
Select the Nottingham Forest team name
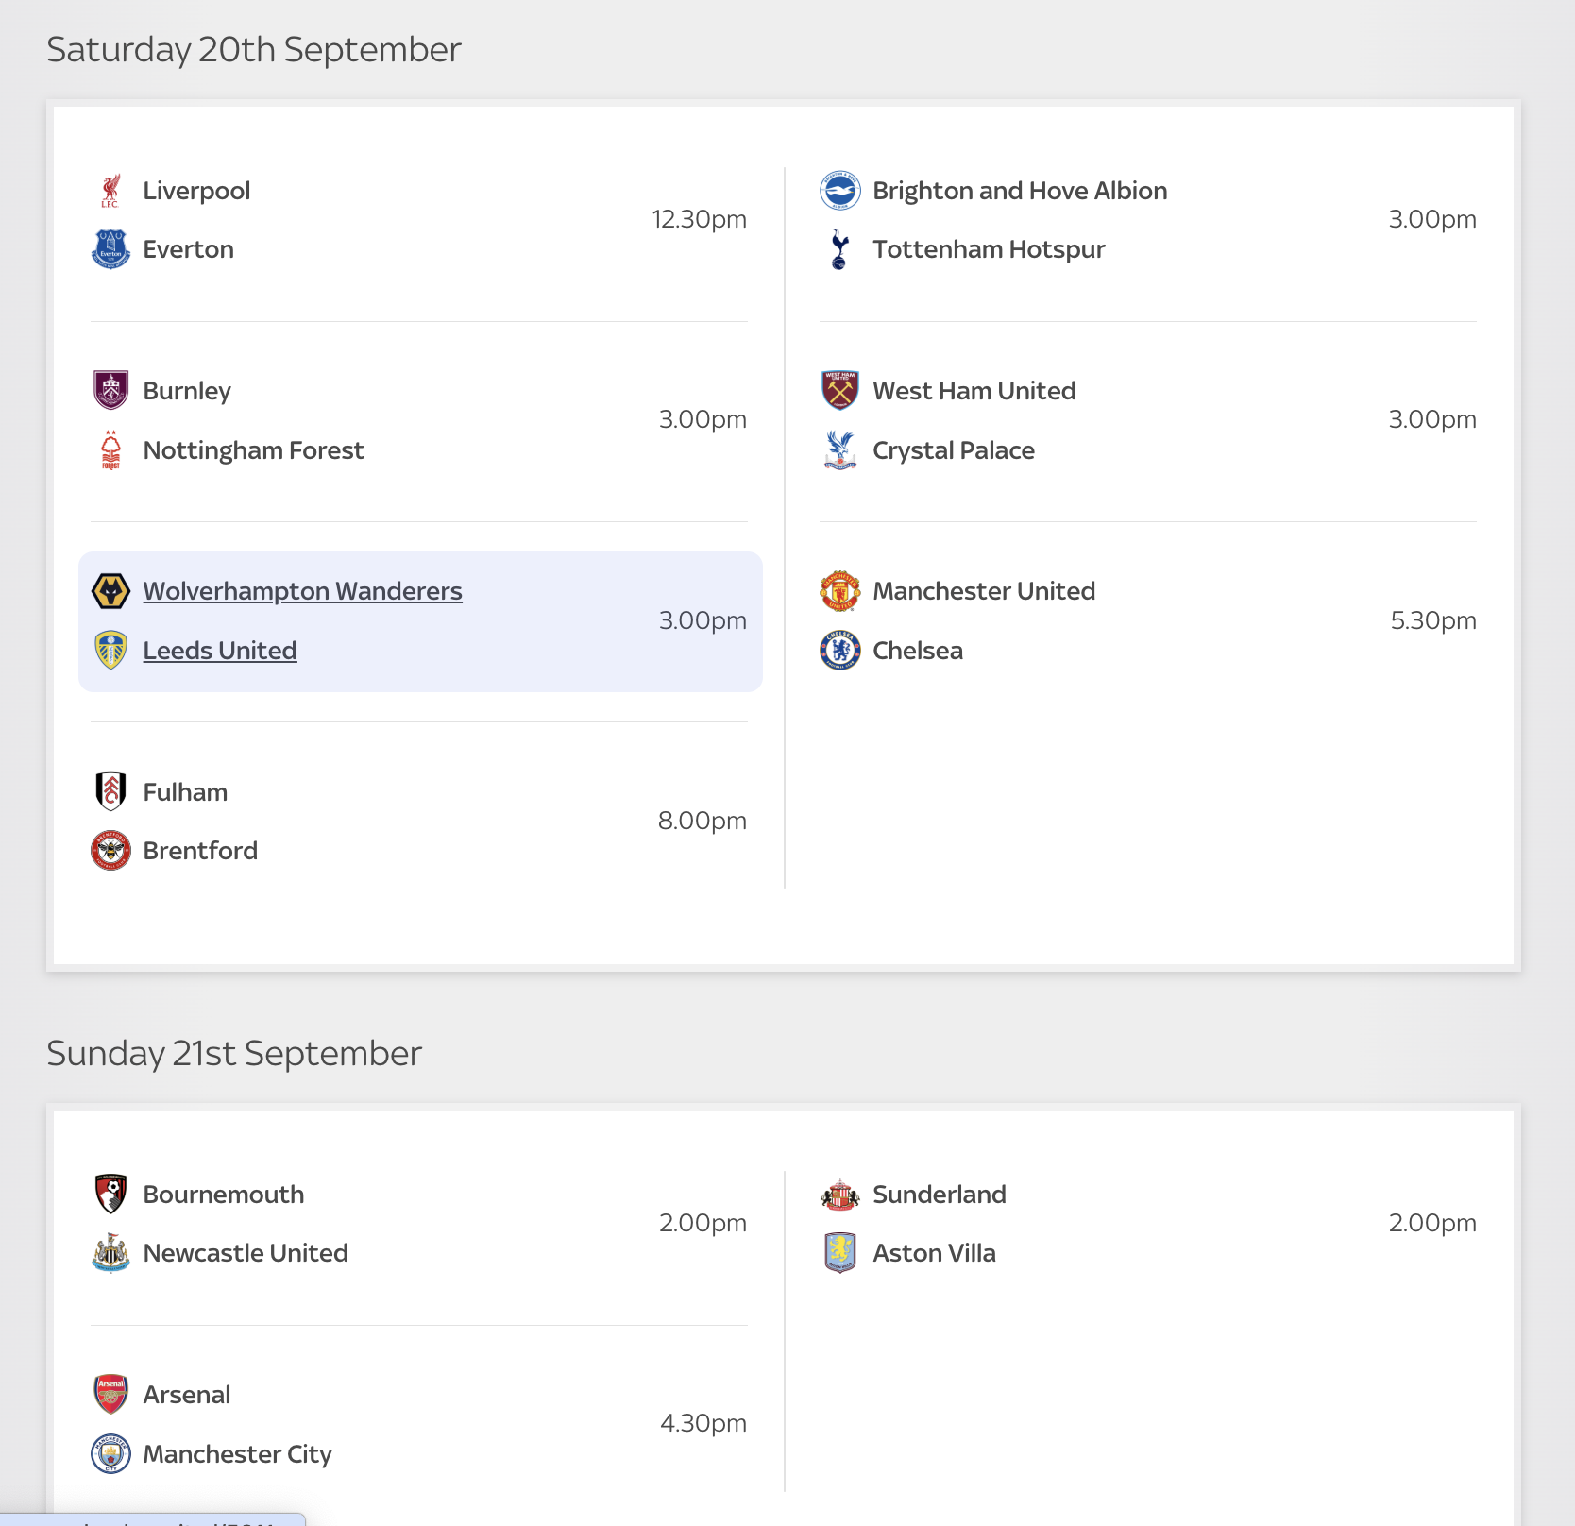pyautogui.click(x=253, y=450)
